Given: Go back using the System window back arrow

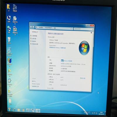Looking at the screenshot, I should [31, 27].
